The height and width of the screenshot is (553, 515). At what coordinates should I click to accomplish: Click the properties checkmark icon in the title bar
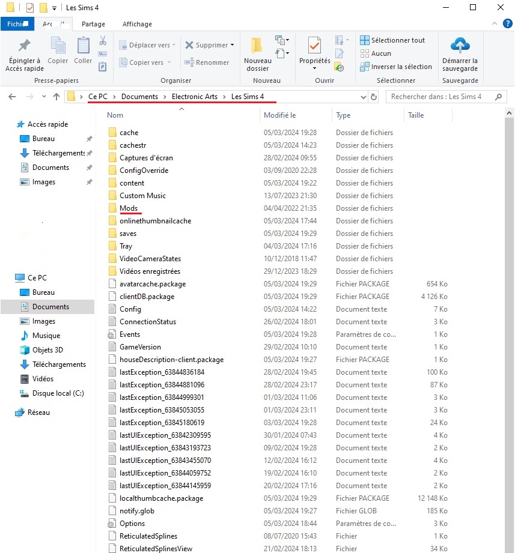(x=30, y=7)
